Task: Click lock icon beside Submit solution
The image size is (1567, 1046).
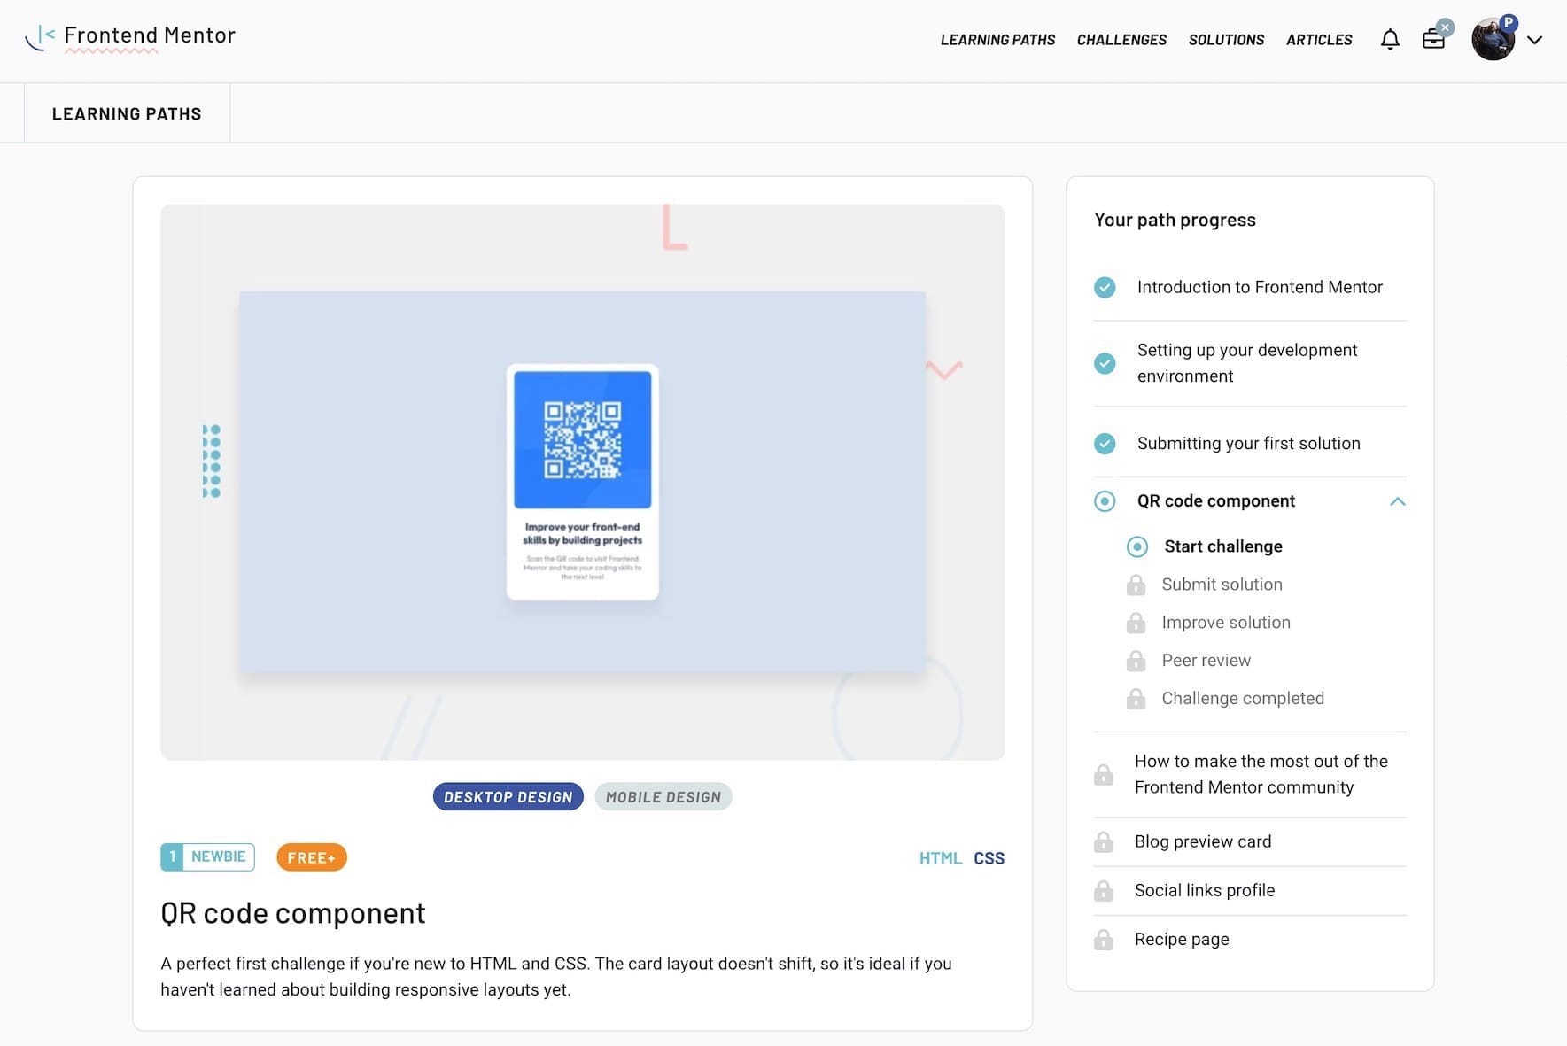Action: pyautogui.click(x=1136, y=585)
